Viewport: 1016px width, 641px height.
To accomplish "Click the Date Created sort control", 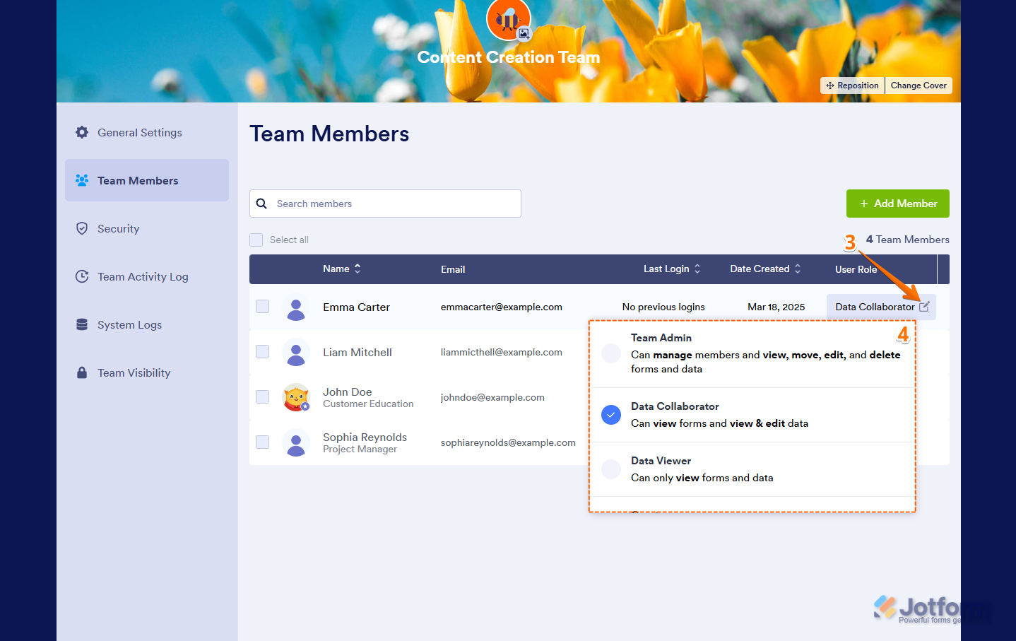I will pyautogui.click(x=798, y=269).
